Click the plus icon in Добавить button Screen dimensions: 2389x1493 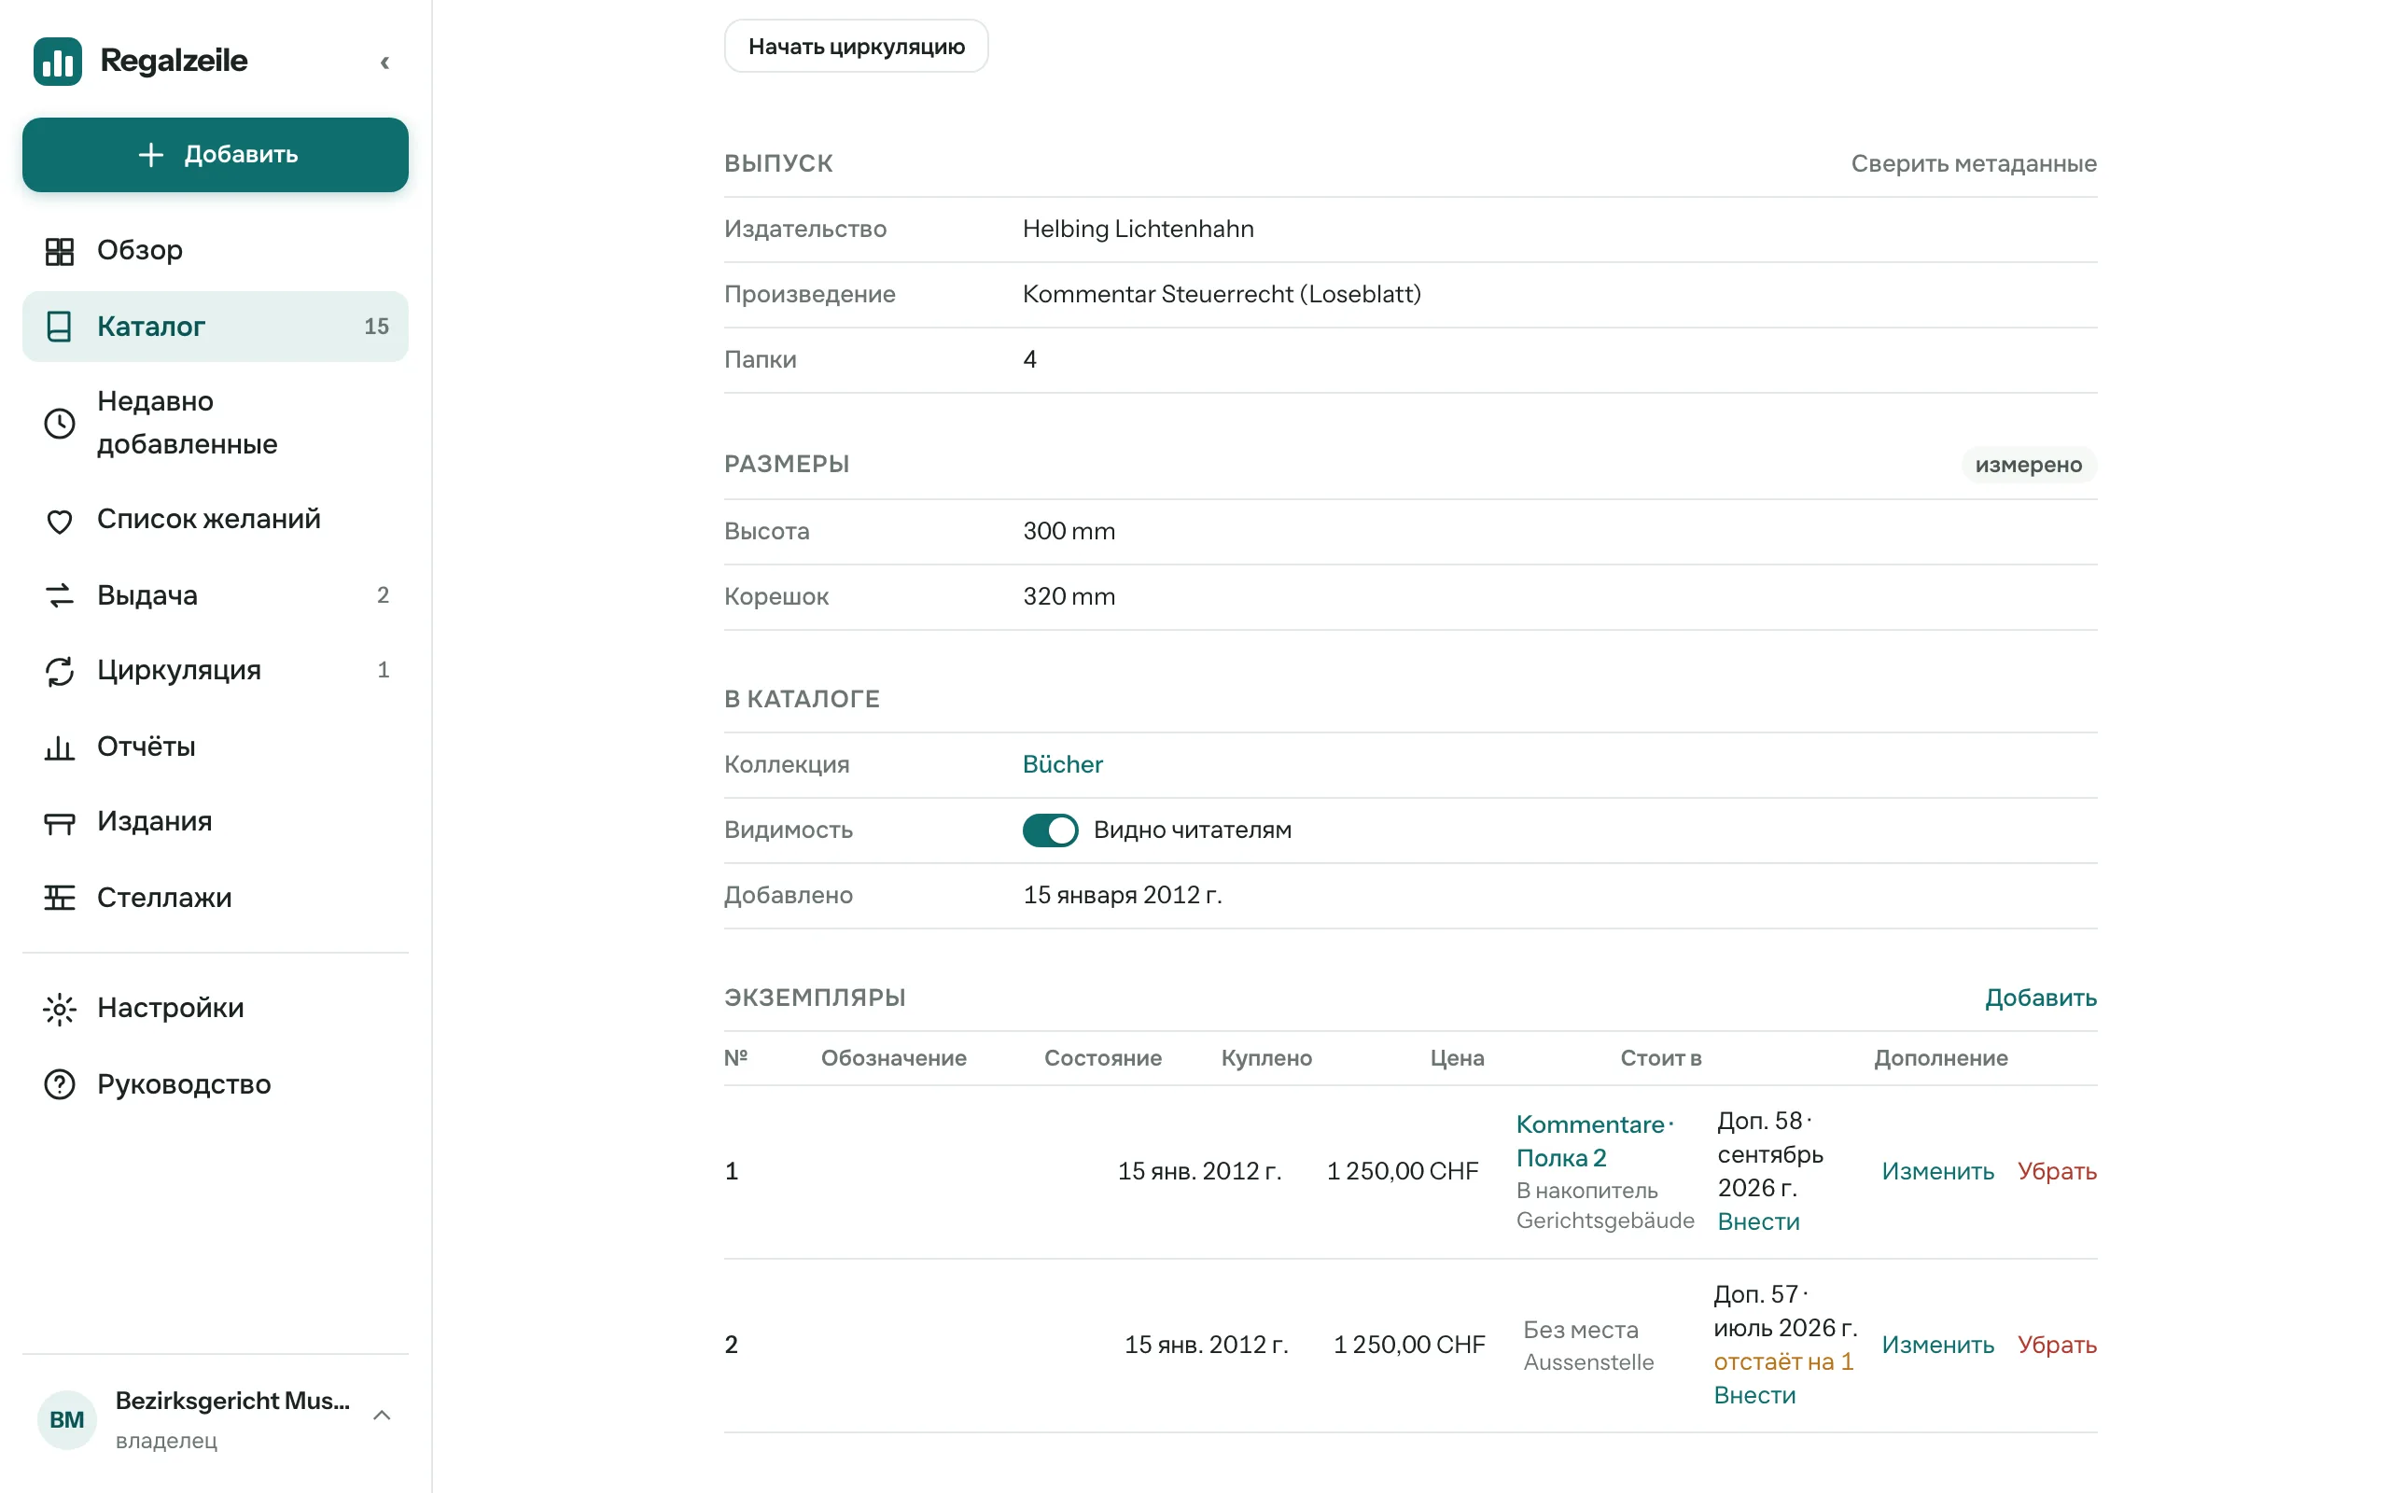[x=150, y=154]
